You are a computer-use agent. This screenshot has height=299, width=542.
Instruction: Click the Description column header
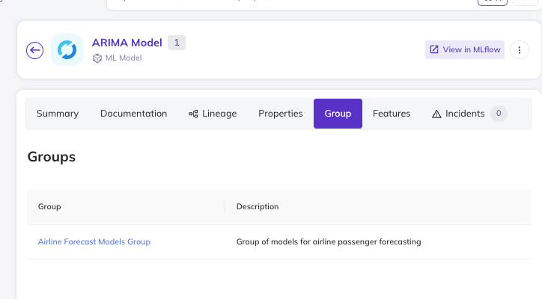coord(258,206)
